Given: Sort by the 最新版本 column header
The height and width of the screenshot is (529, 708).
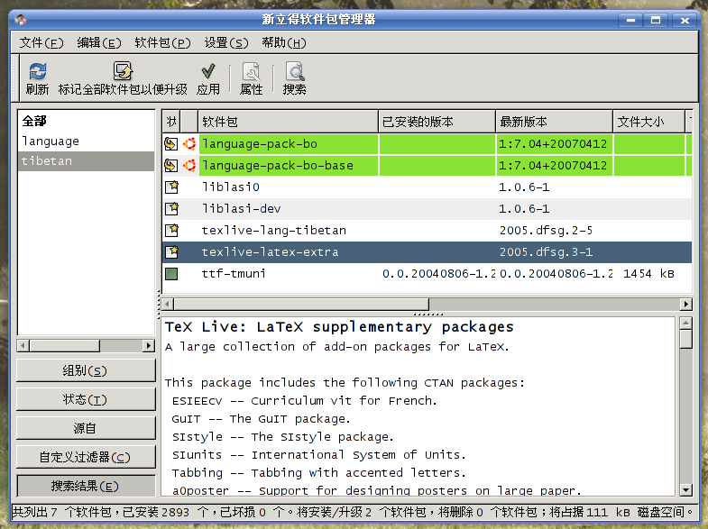Looking at the screenshot, I should (x=554, y=122).
